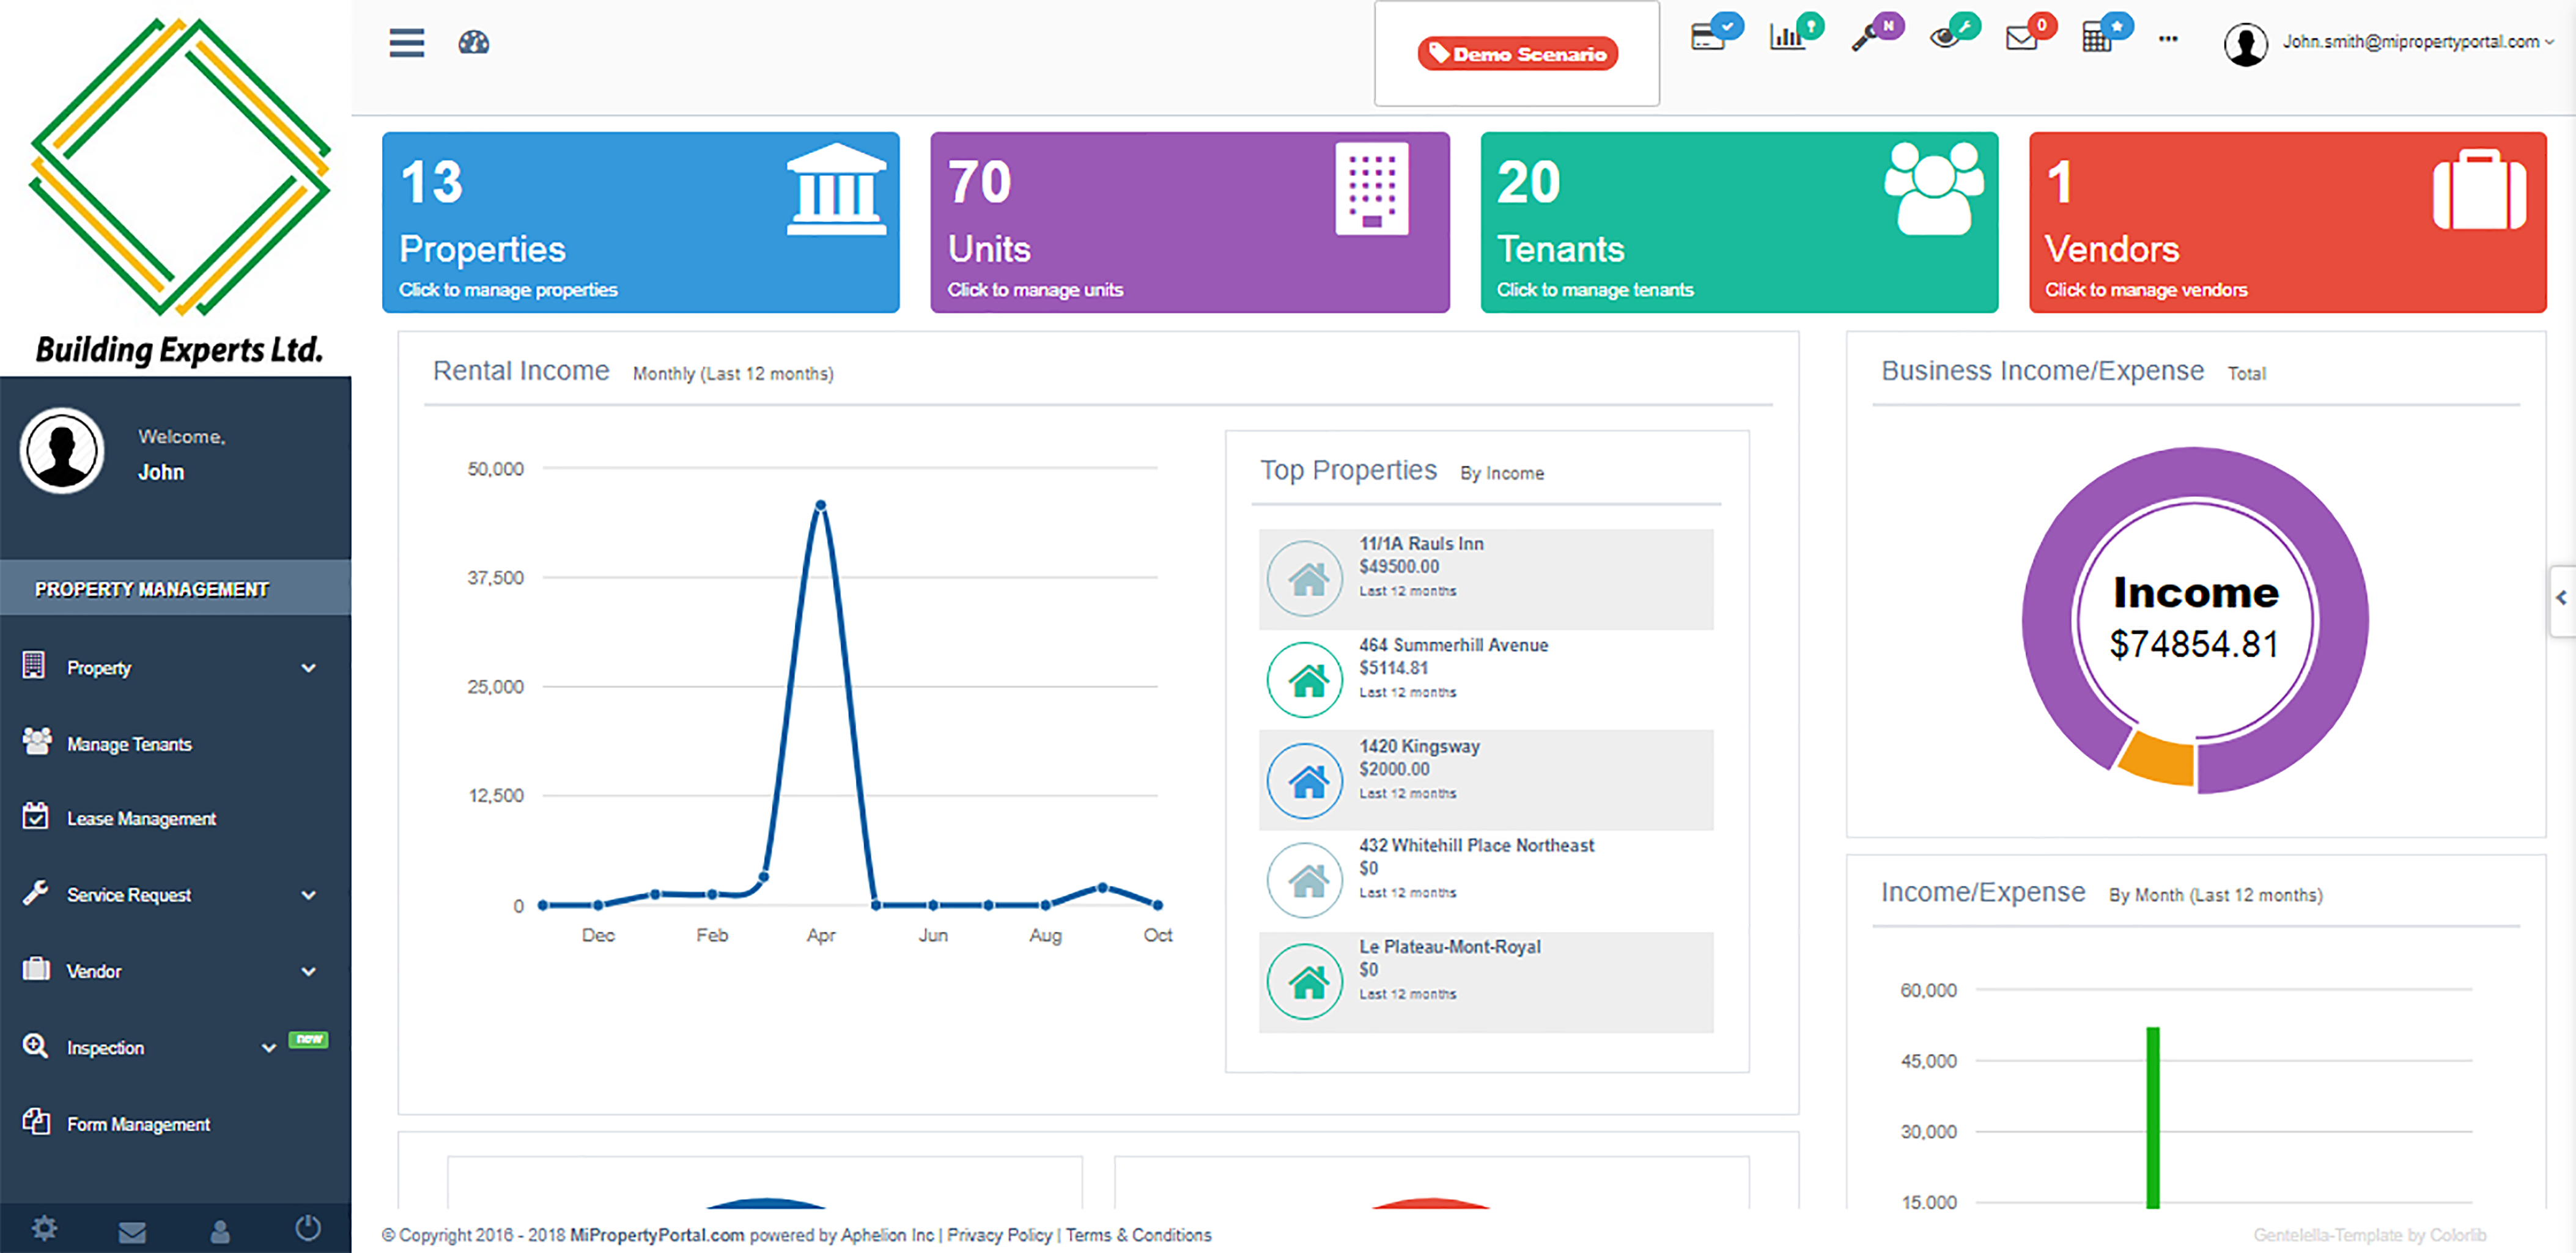Click the settings gear at sidebar bottom
This screenshot has width=2576, height=1253.
point(44,1228)
